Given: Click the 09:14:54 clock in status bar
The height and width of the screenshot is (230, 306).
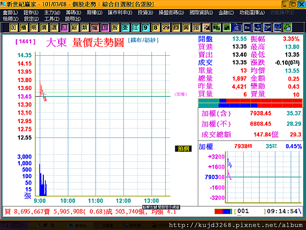Looking at the screenshot, I should point(282,211).
